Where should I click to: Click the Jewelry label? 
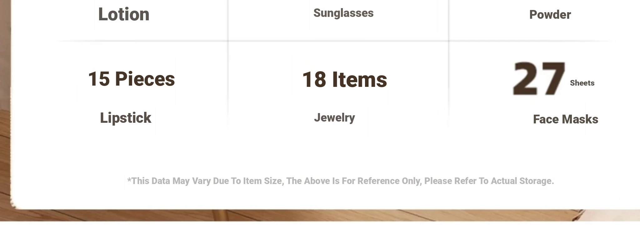coord(334,118)
